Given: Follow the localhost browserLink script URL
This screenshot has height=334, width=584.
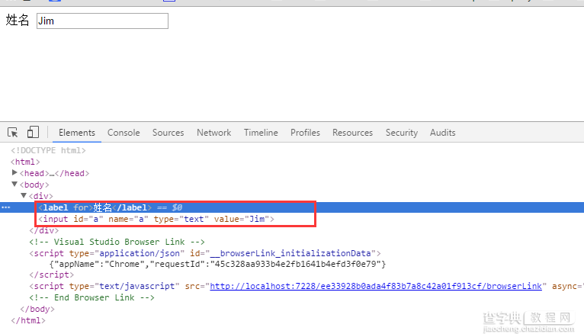Looking at the screenshot, I should pyautogui.click(x=376, y=286).
